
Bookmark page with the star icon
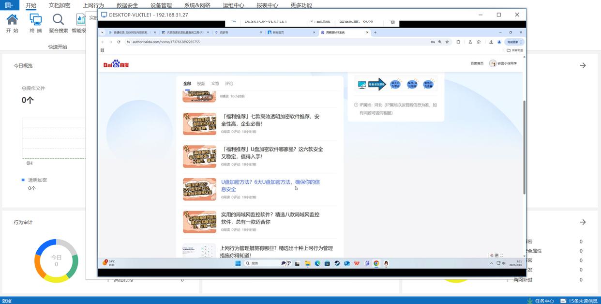[x=447, y=42]
